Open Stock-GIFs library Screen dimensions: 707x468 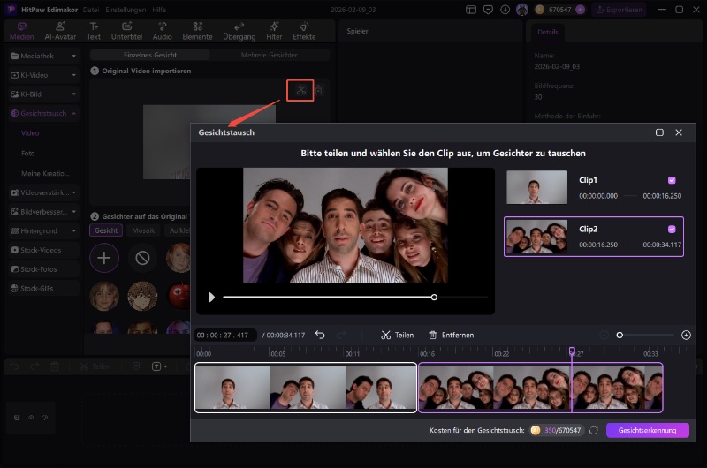43,288
